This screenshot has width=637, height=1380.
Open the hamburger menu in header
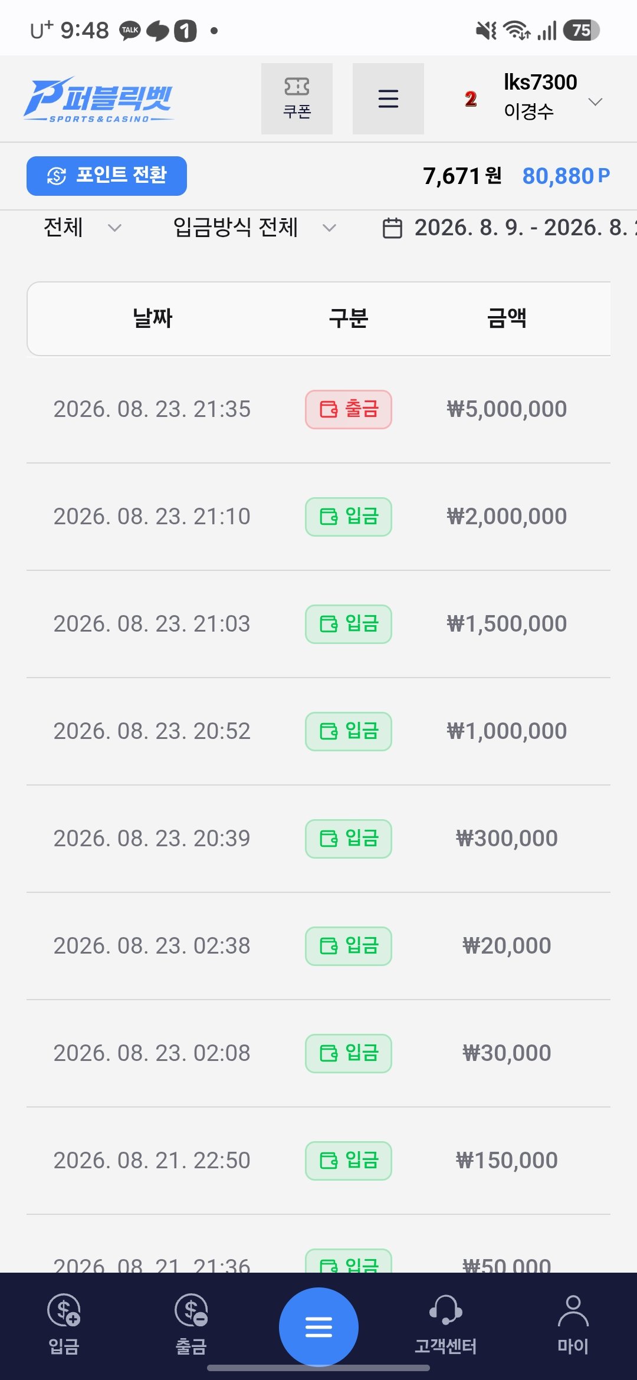(x=388, y=98)
